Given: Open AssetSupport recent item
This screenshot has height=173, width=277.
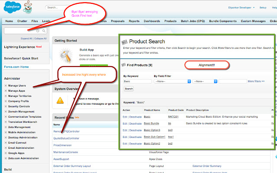Looking at the screenshot, I should [61, 159].
